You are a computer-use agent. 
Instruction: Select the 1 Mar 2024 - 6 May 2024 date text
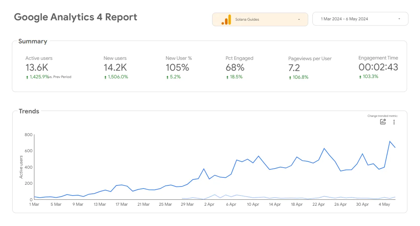click(x=344, y=19)
